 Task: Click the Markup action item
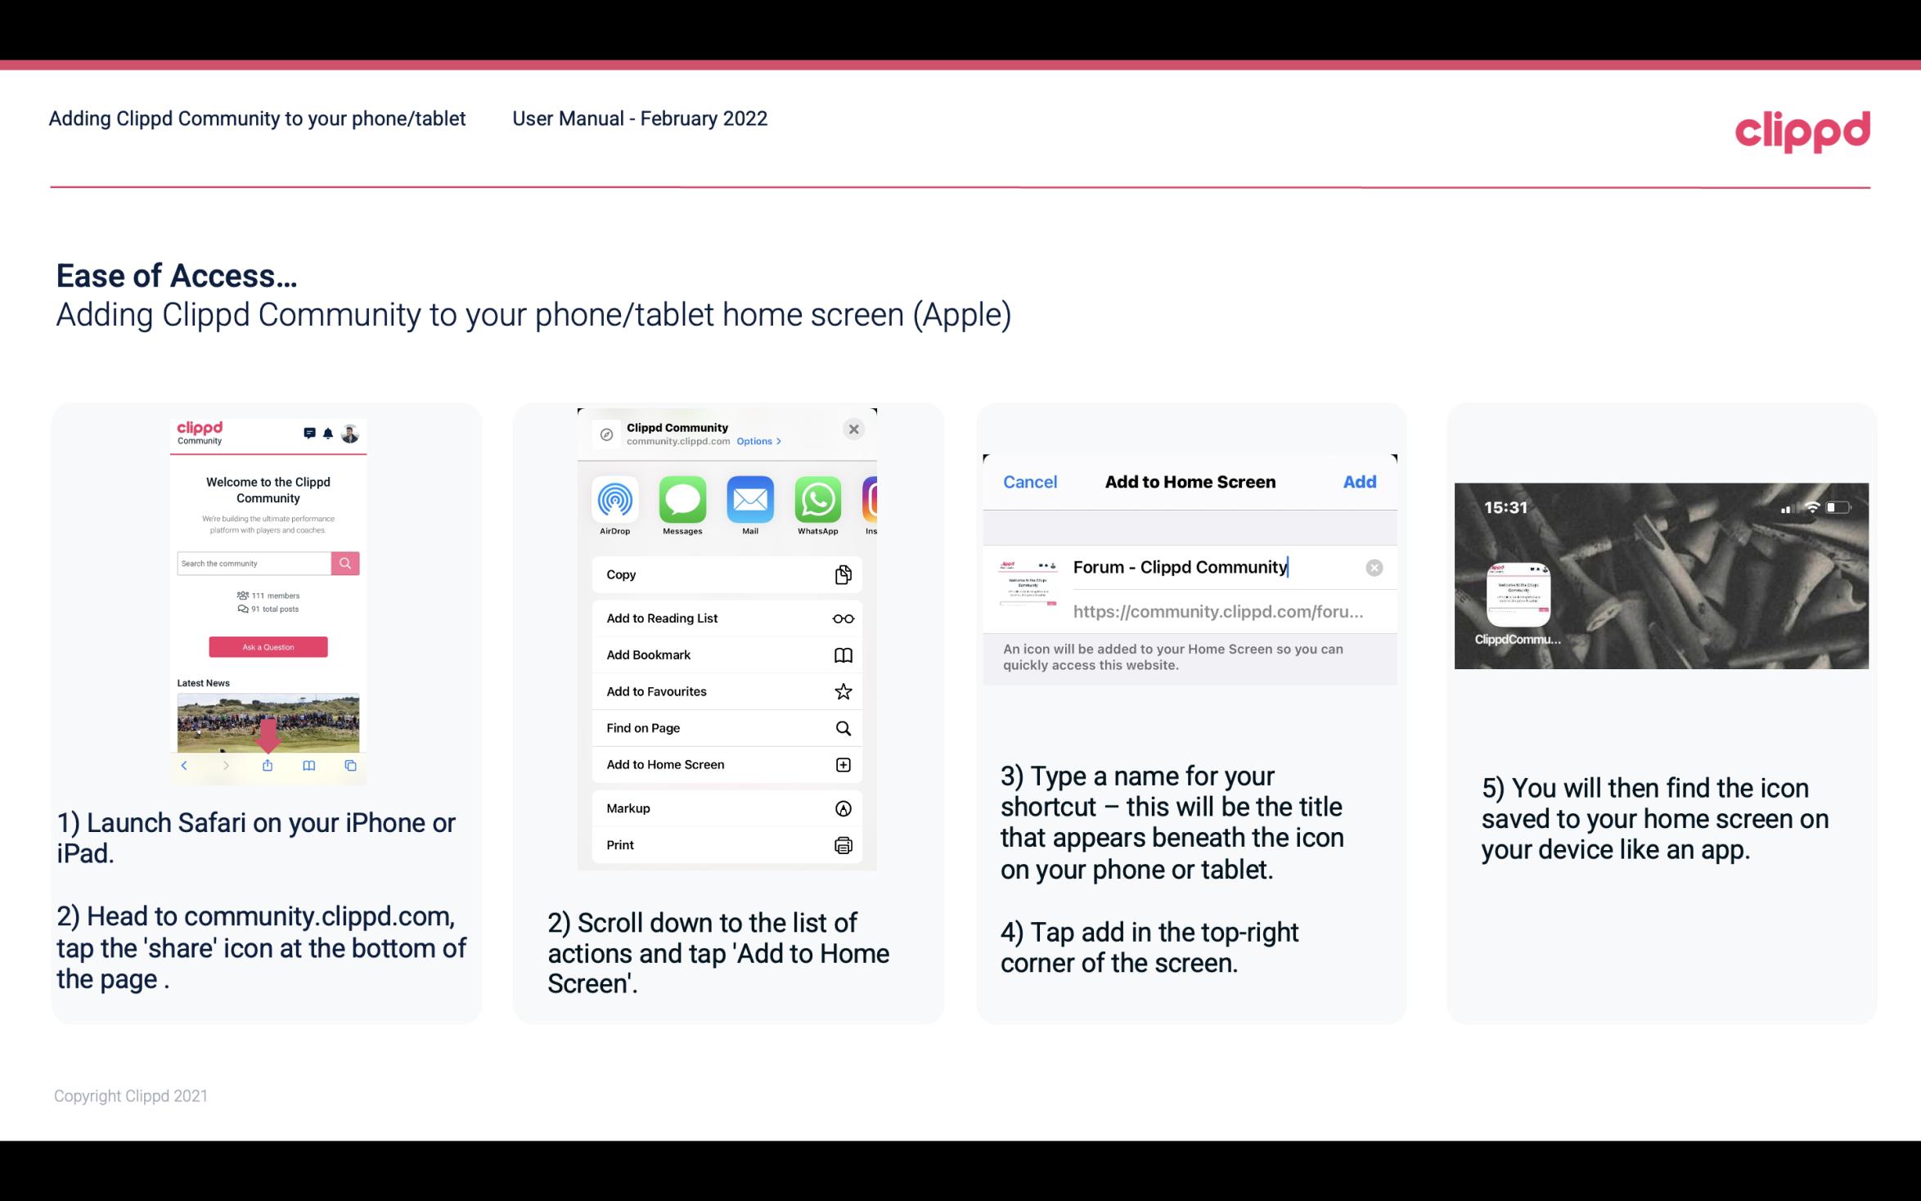pyautogui.click(x=725, y=807)
